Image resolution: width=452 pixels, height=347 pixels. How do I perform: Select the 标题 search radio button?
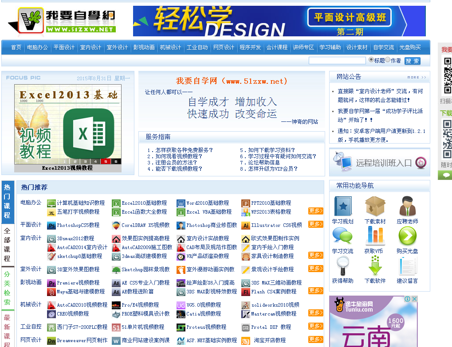(371, 60)
